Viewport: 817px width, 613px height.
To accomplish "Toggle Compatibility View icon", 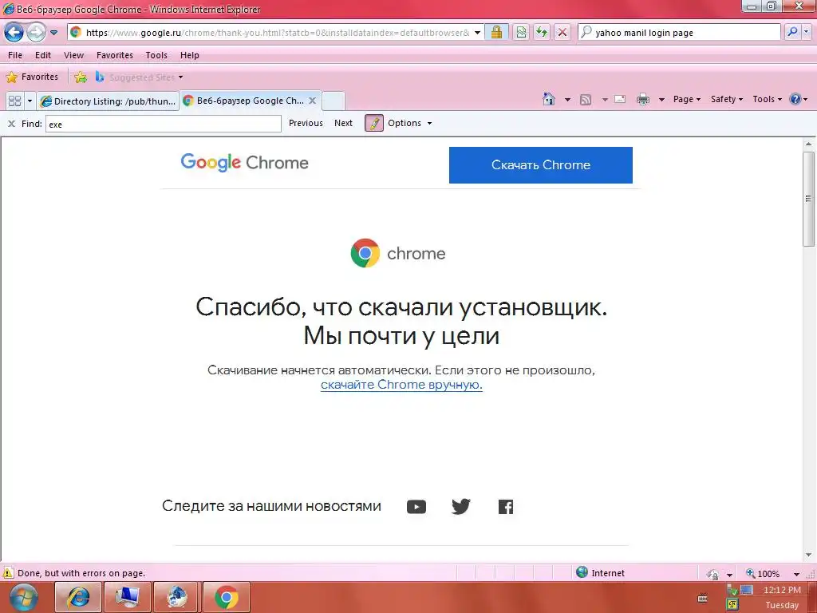I will coord(521,32).
